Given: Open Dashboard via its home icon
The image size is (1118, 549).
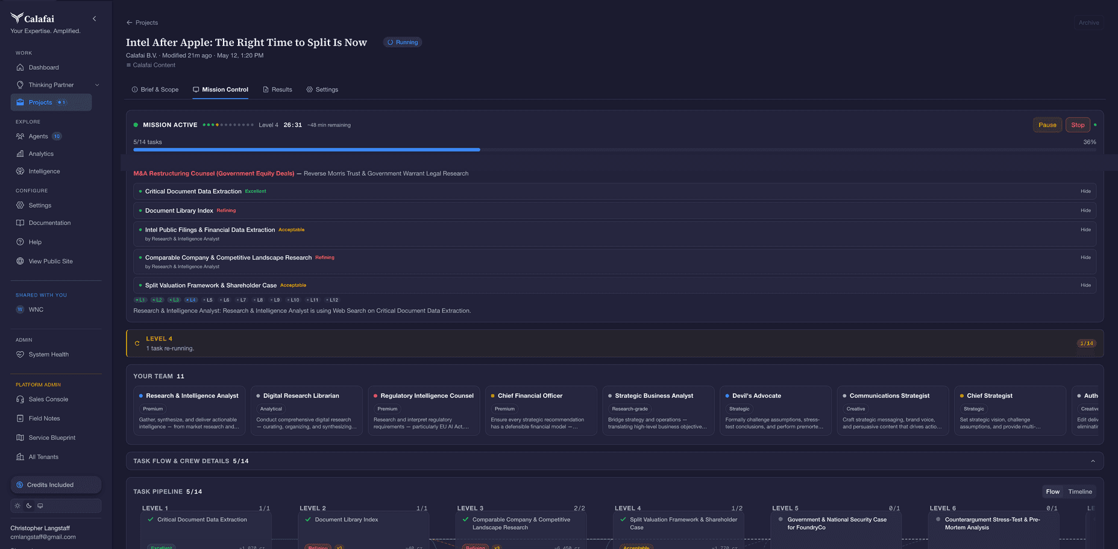Looking at the screenshot, I should point(20,67).
